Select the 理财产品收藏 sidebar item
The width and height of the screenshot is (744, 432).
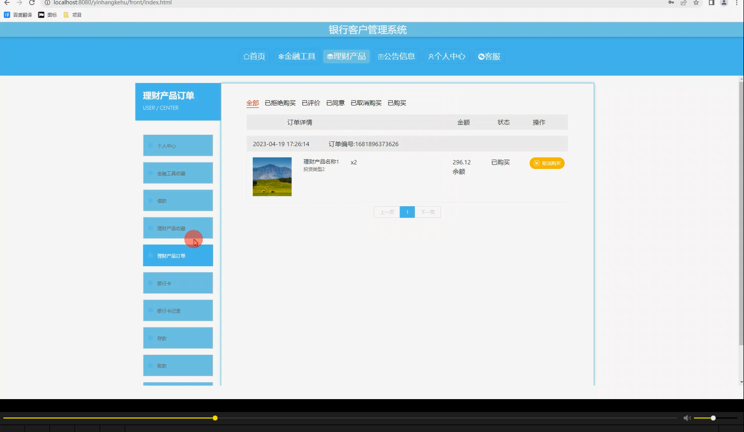pyautogui.click(x=178, y=228)
